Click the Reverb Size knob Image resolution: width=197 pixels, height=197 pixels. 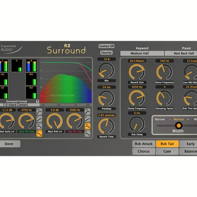(137, 72)
